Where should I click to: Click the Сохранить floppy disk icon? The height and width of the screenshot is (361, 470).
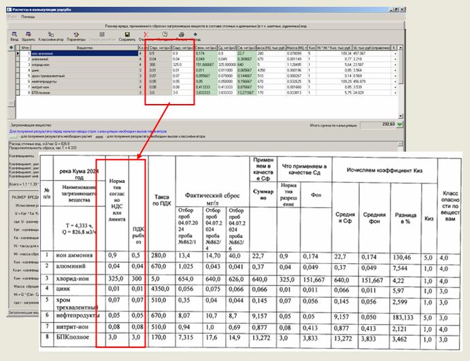tap(127, 35)
